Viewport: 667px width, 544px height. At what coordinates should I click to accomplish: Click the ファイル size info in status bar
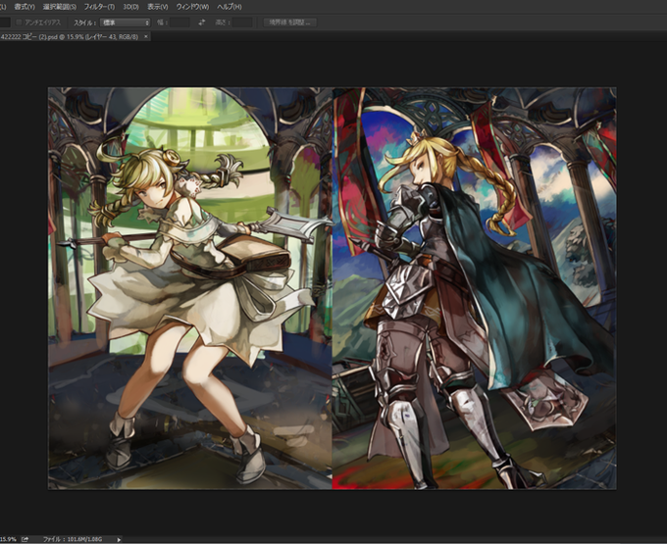[73, 539]
